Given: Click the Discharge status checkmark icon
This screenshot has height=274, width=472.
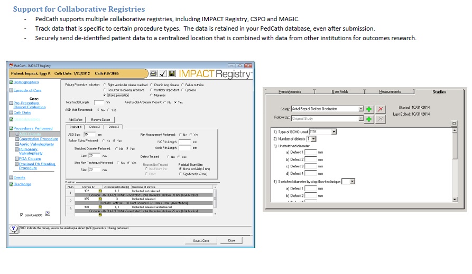Looking at the screenshot, I should click(x=11, y=184).
